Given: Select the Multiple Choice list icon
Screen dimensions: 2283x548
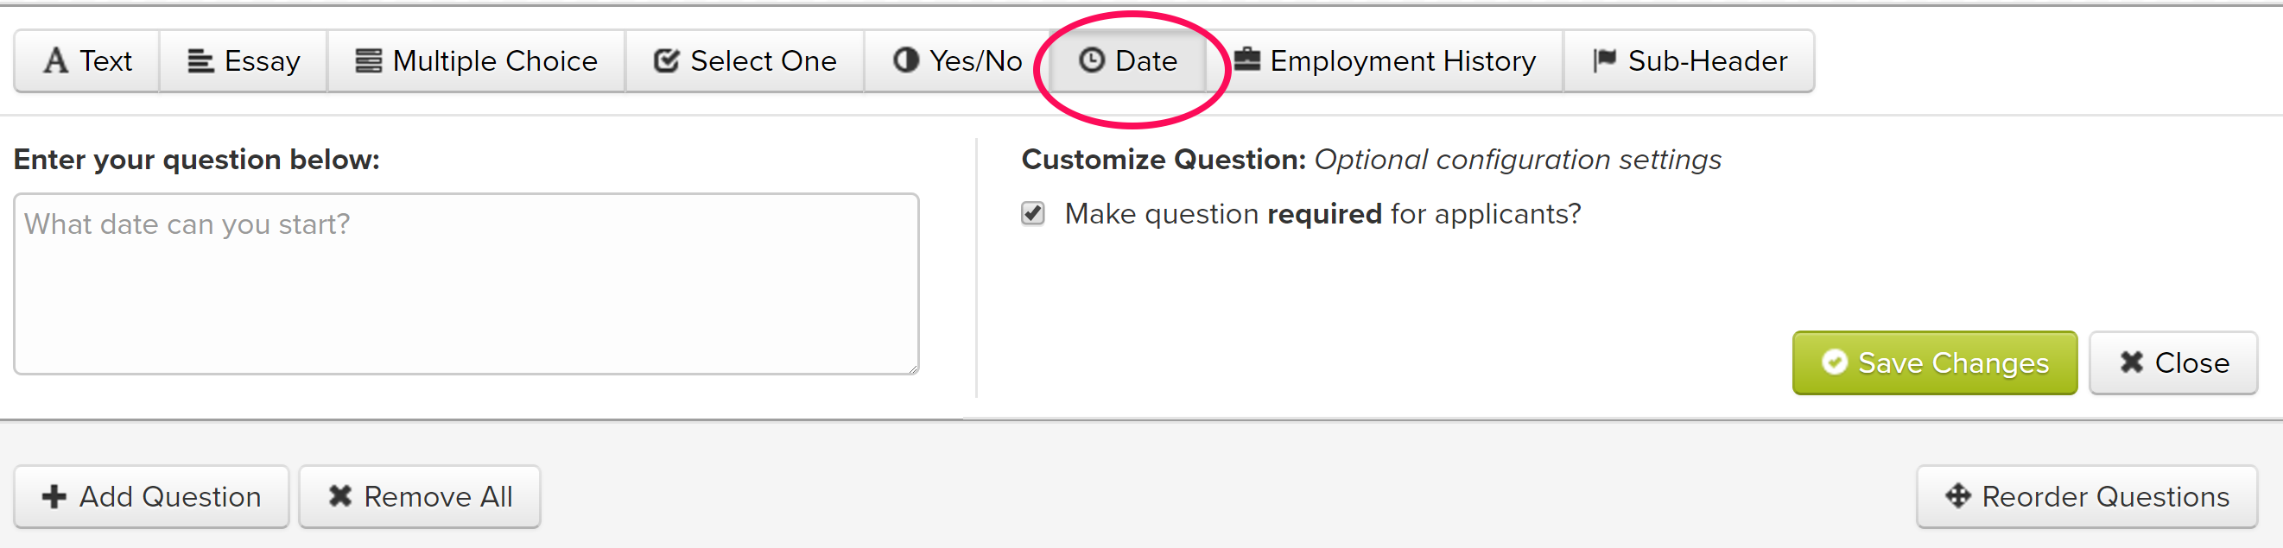Looking at the screenshot, I should [369, 60].
